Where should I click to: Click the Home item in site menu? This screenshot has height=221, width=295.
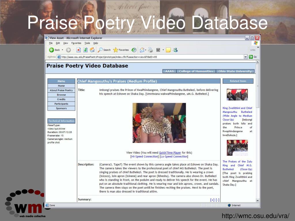[x=61, y=86]
